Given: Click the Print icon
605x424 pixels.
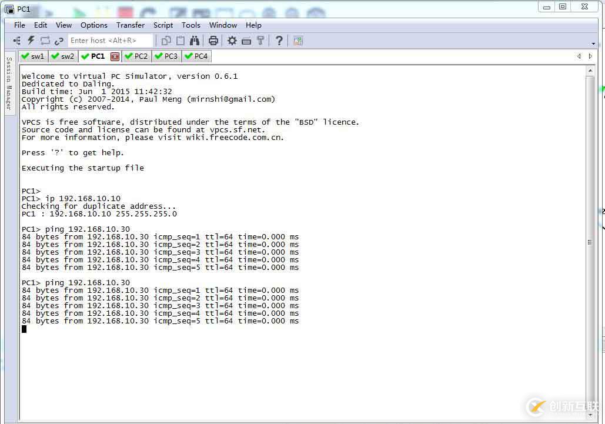Looking at the screenshot, I should [x=213, y=41].
